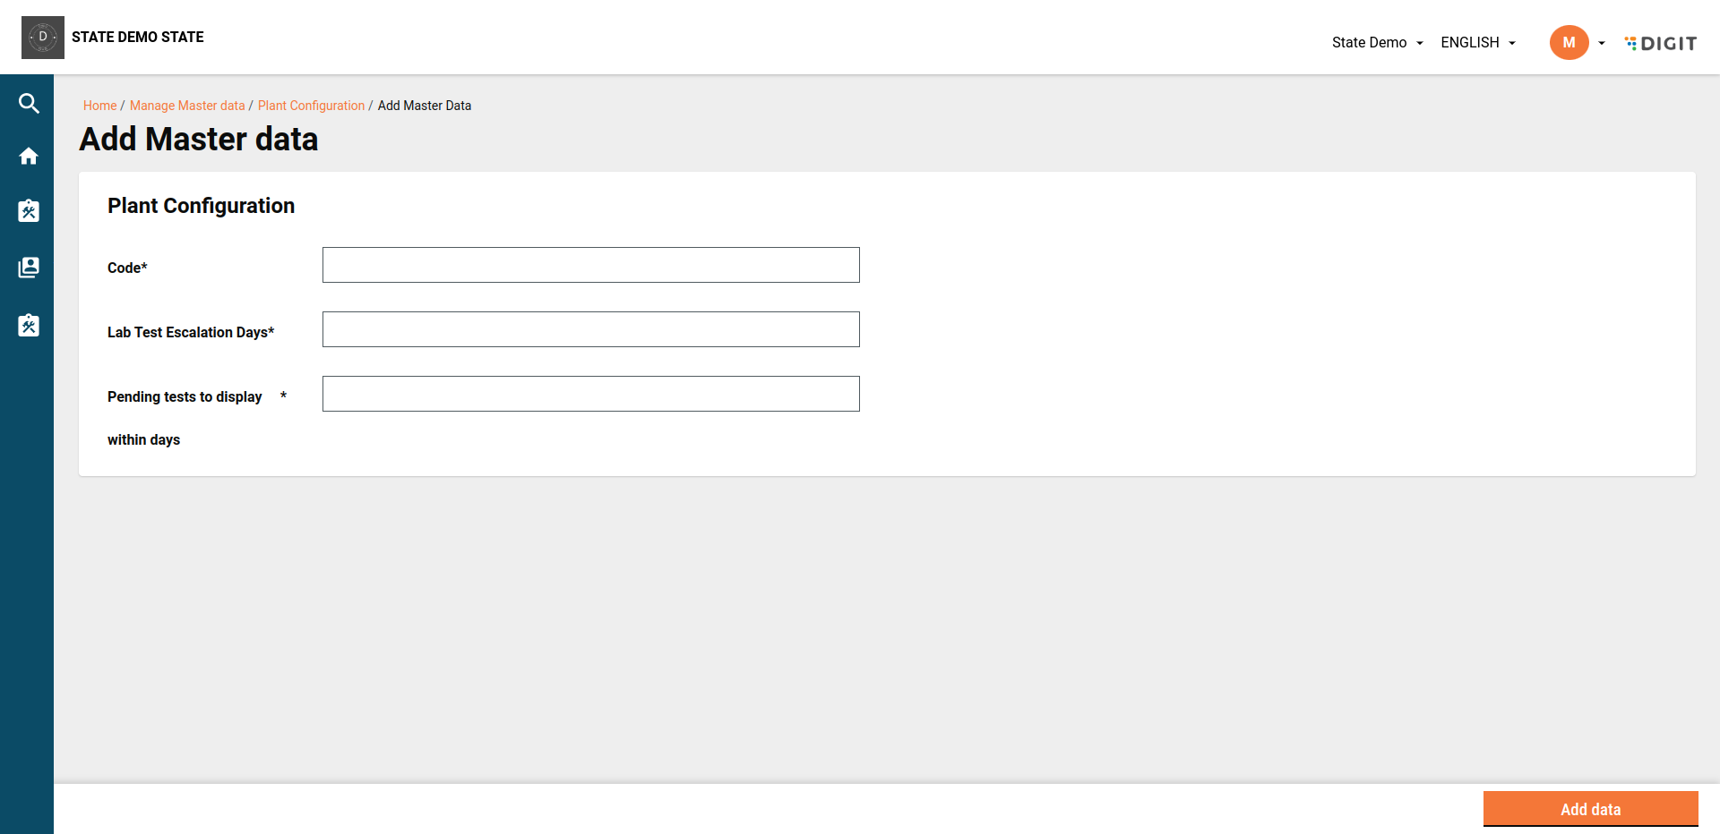The width and height of the screenshot is (1720, 834).
Task: Click the State Demo 'D' logo image
Action: (43, 38)
